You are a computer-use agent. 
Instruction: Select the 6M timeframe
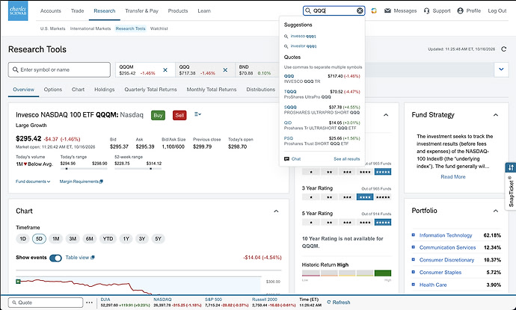click(x=90, y=239)
